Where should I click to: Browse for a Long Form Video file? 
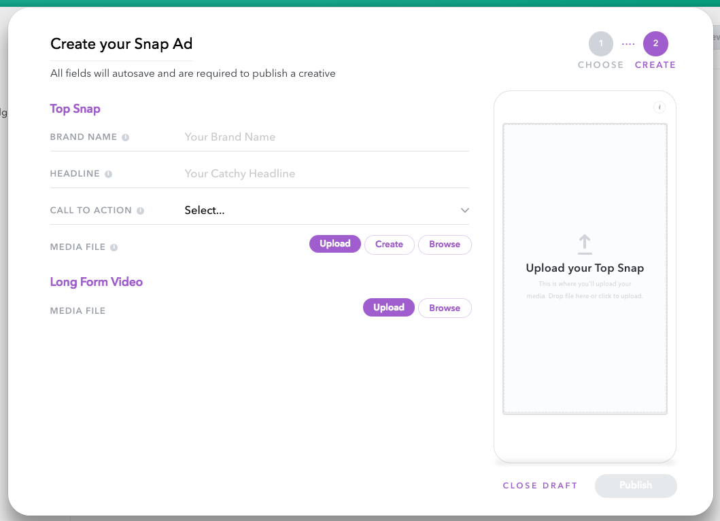click(x=445, y=308)
